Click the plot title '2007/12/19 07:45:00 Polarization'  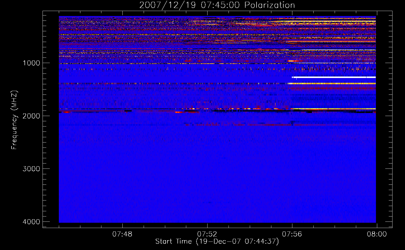tap(217, 5)
